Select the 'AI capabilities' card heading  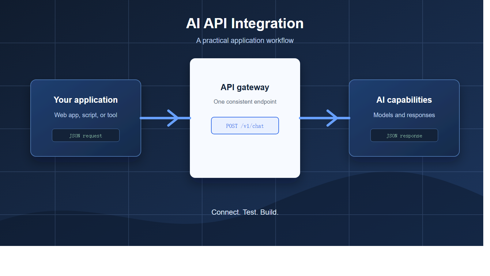pyautogui.click(x=404, y=100)
